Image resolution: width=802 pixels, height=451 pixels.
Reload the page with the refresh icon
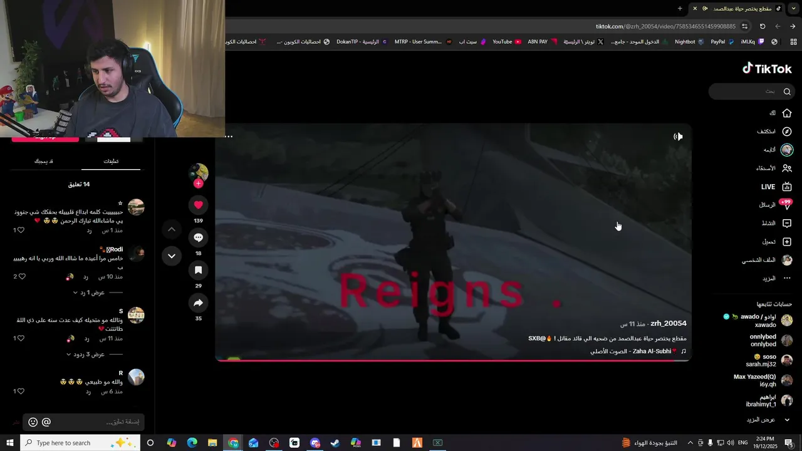[763, 26]
